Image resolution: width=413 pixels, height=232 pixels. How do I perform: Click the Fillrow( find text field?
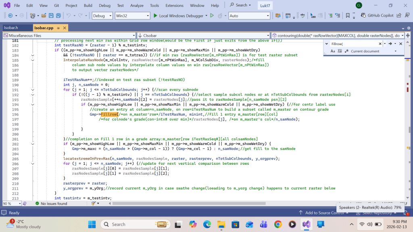pyautogui.click(x=353, y=43)
